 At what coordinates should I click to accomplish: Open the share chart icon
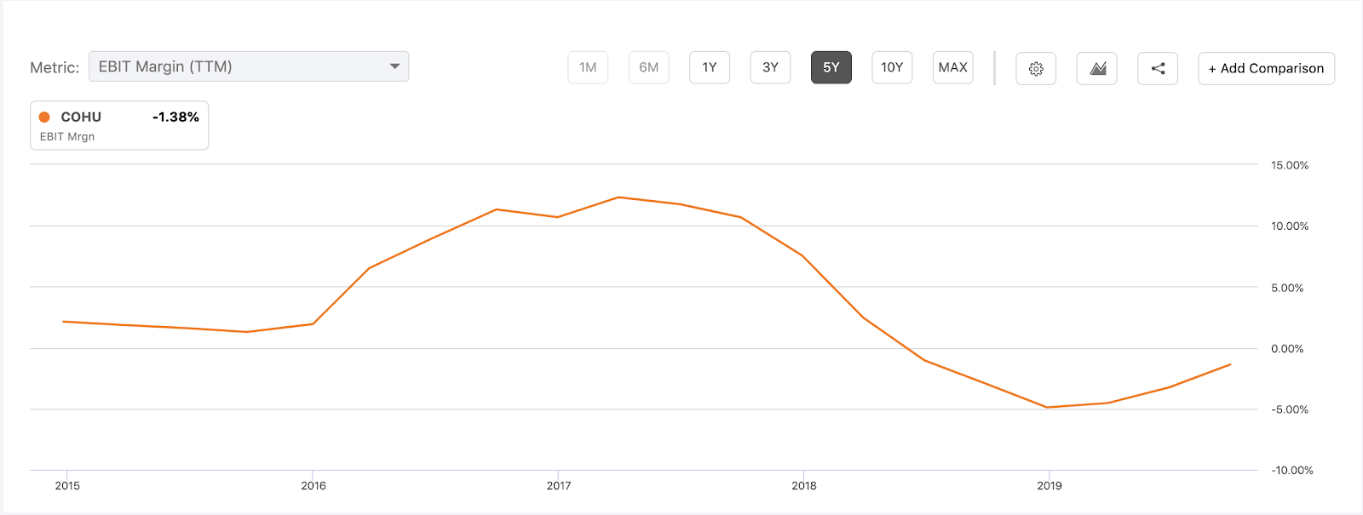point(1157,68)
